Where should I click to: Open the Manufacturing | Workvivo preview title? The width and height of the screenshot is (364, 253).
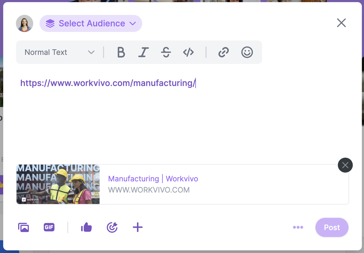click(153, 179)
